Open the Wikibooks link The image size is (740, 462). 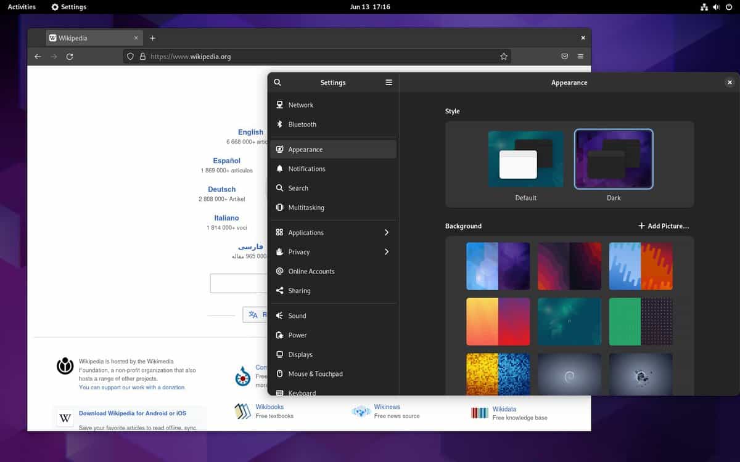coord(269,407)
